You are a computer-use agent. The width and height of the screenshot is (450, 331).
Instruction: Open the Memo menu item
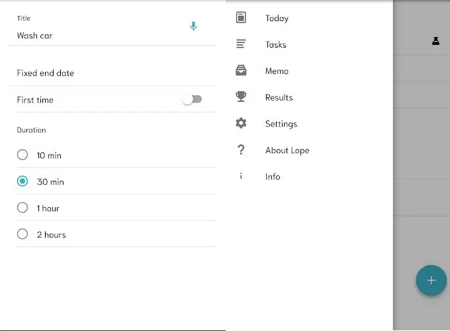(310, 71)
